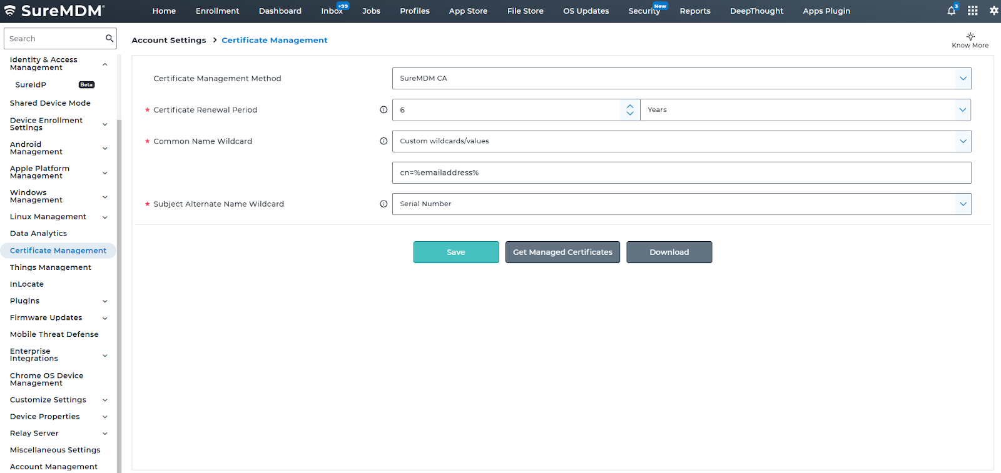Collapse the Identity & Access Management section
This screenshot has height=473, width=1001.
click(x=104, y=64)
